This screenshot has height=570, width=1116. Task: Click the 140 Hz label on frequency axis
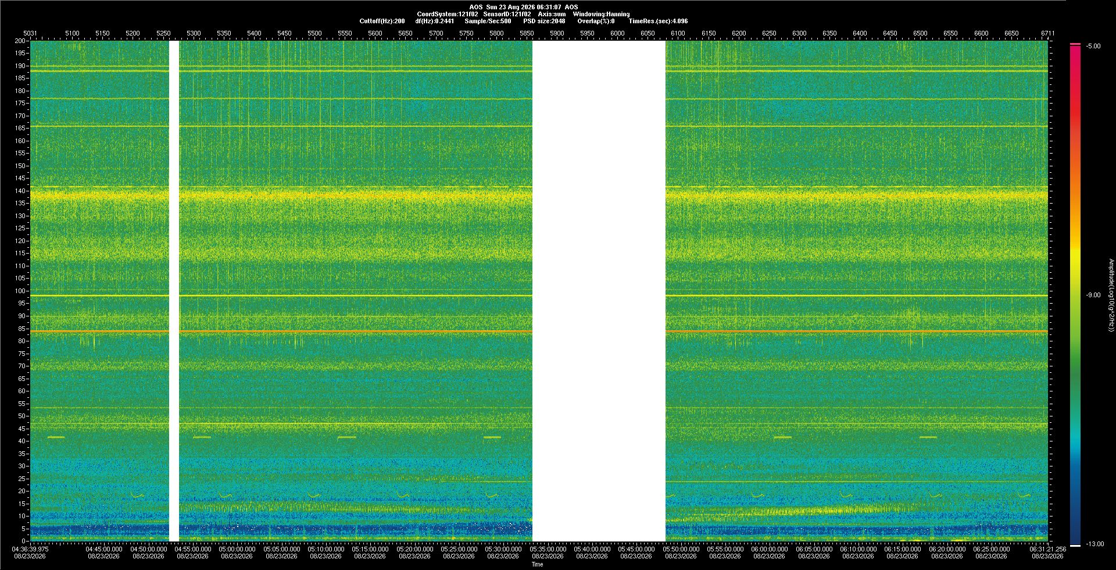(20, 191)
